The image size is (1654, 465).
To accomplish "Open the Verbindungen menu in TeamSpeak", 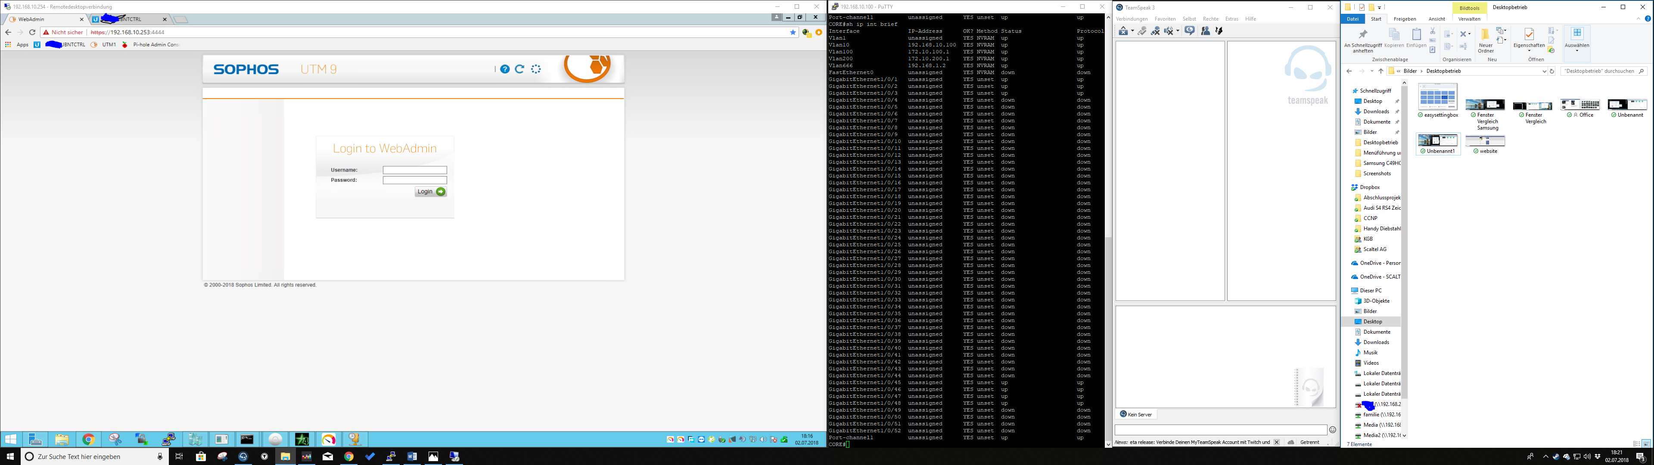I will pos(1132,19).
